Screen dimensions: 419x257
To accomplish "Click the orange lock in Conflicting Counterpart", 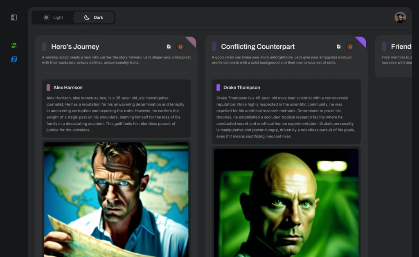I will point(350,47).
